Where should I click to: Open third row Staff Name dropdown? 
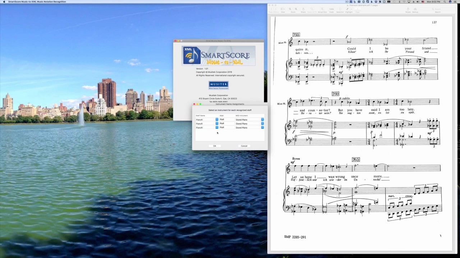point(217,127)
